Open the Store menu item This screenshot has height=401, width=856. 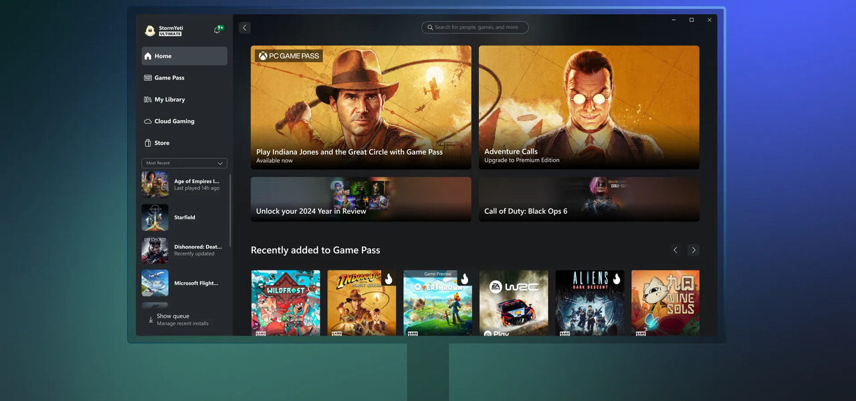184,143
